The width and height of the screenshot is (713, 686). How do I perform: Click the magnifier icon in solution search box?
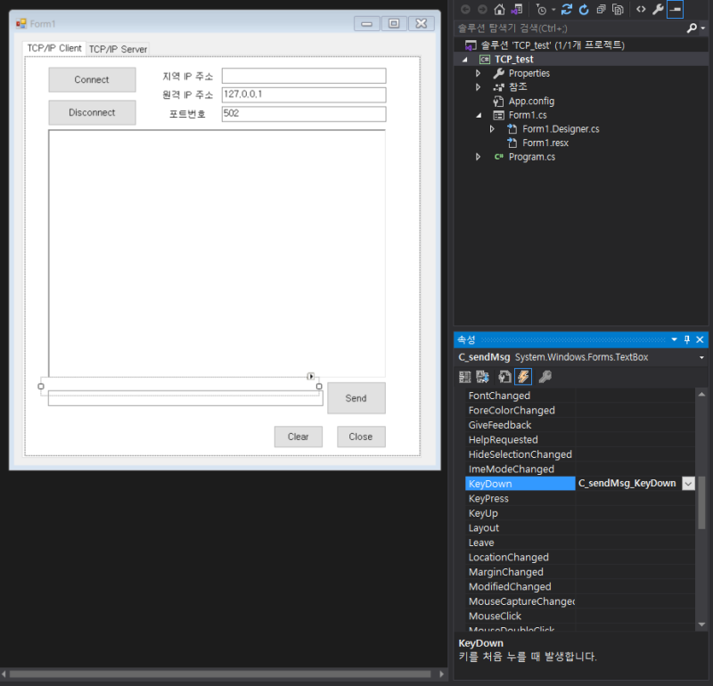[x=692, y=29]
